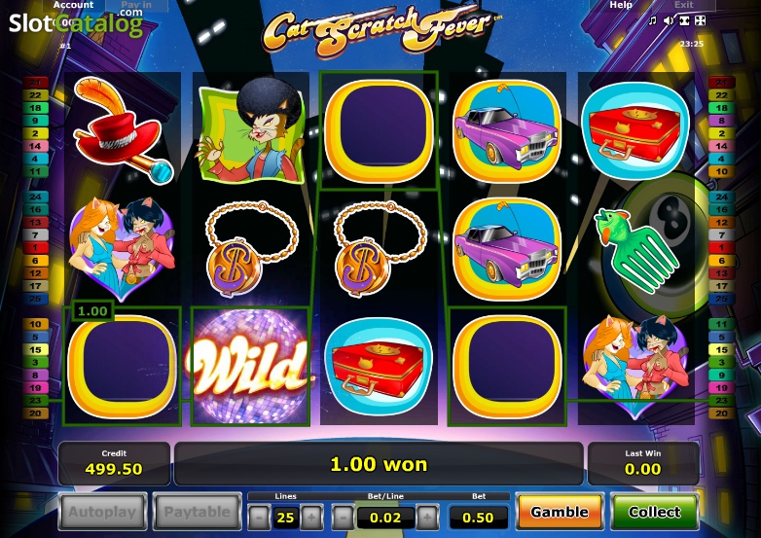Click the red suitcase on fifth reel
This screenshot has width=761, height=538.
point(634,131)
